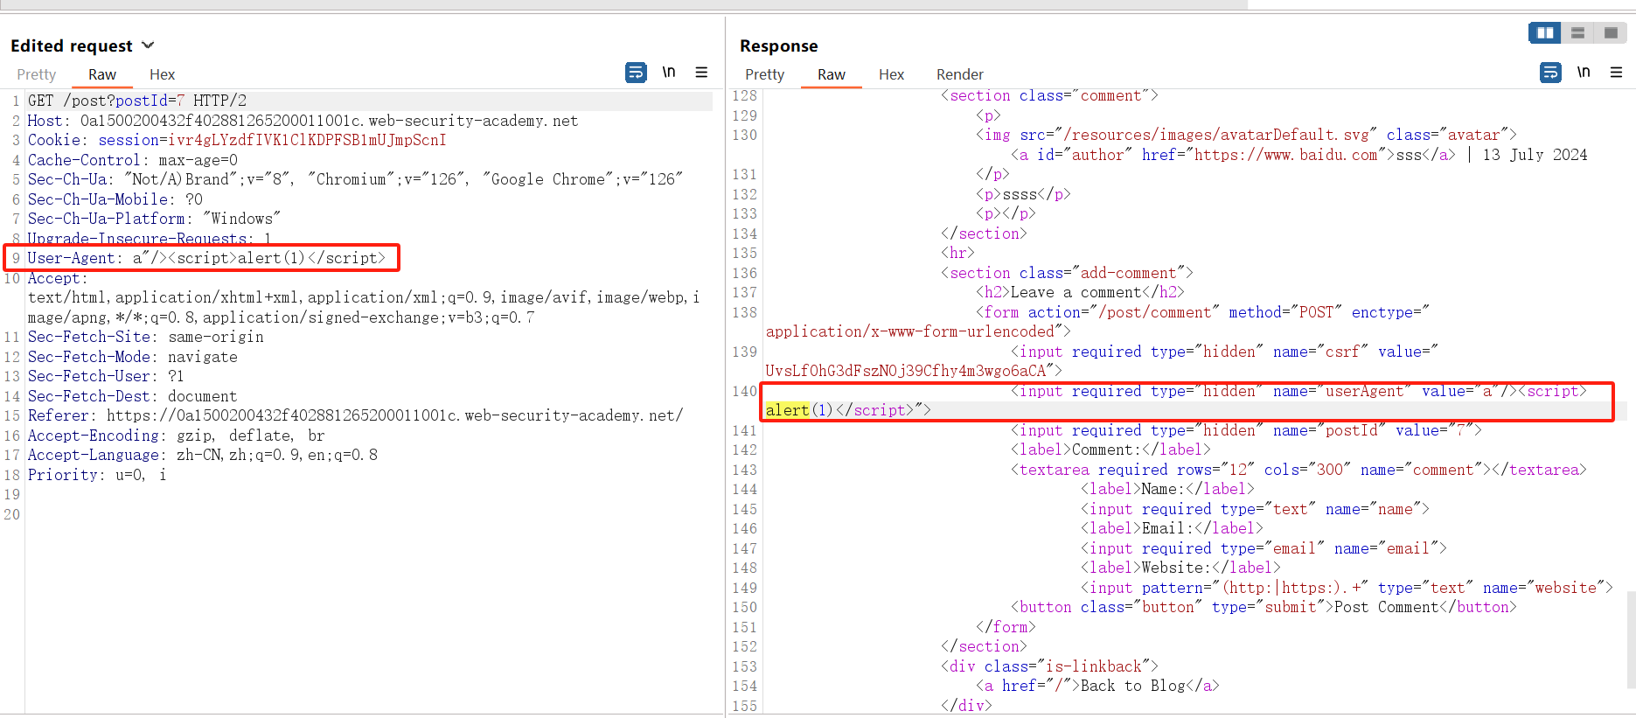Click the Cookie session header line
The width and height of the screenshot is (1636, 718).
pos(237,140)
